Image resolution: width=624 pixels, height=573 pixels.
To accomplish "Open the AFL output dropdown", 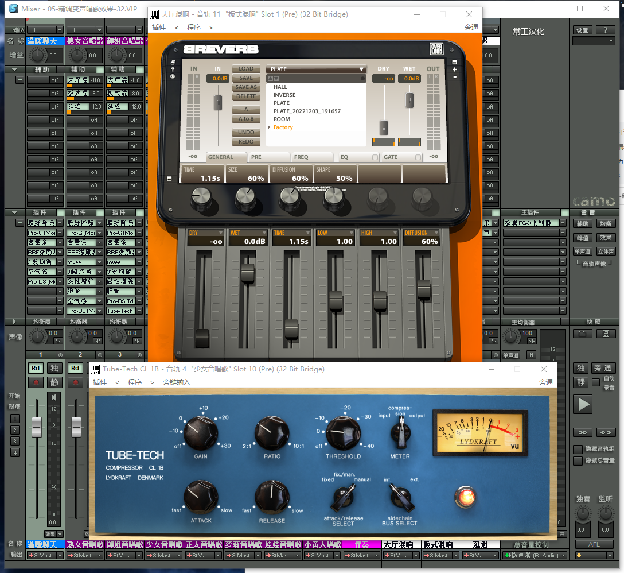I will click(x=610, y=555).
